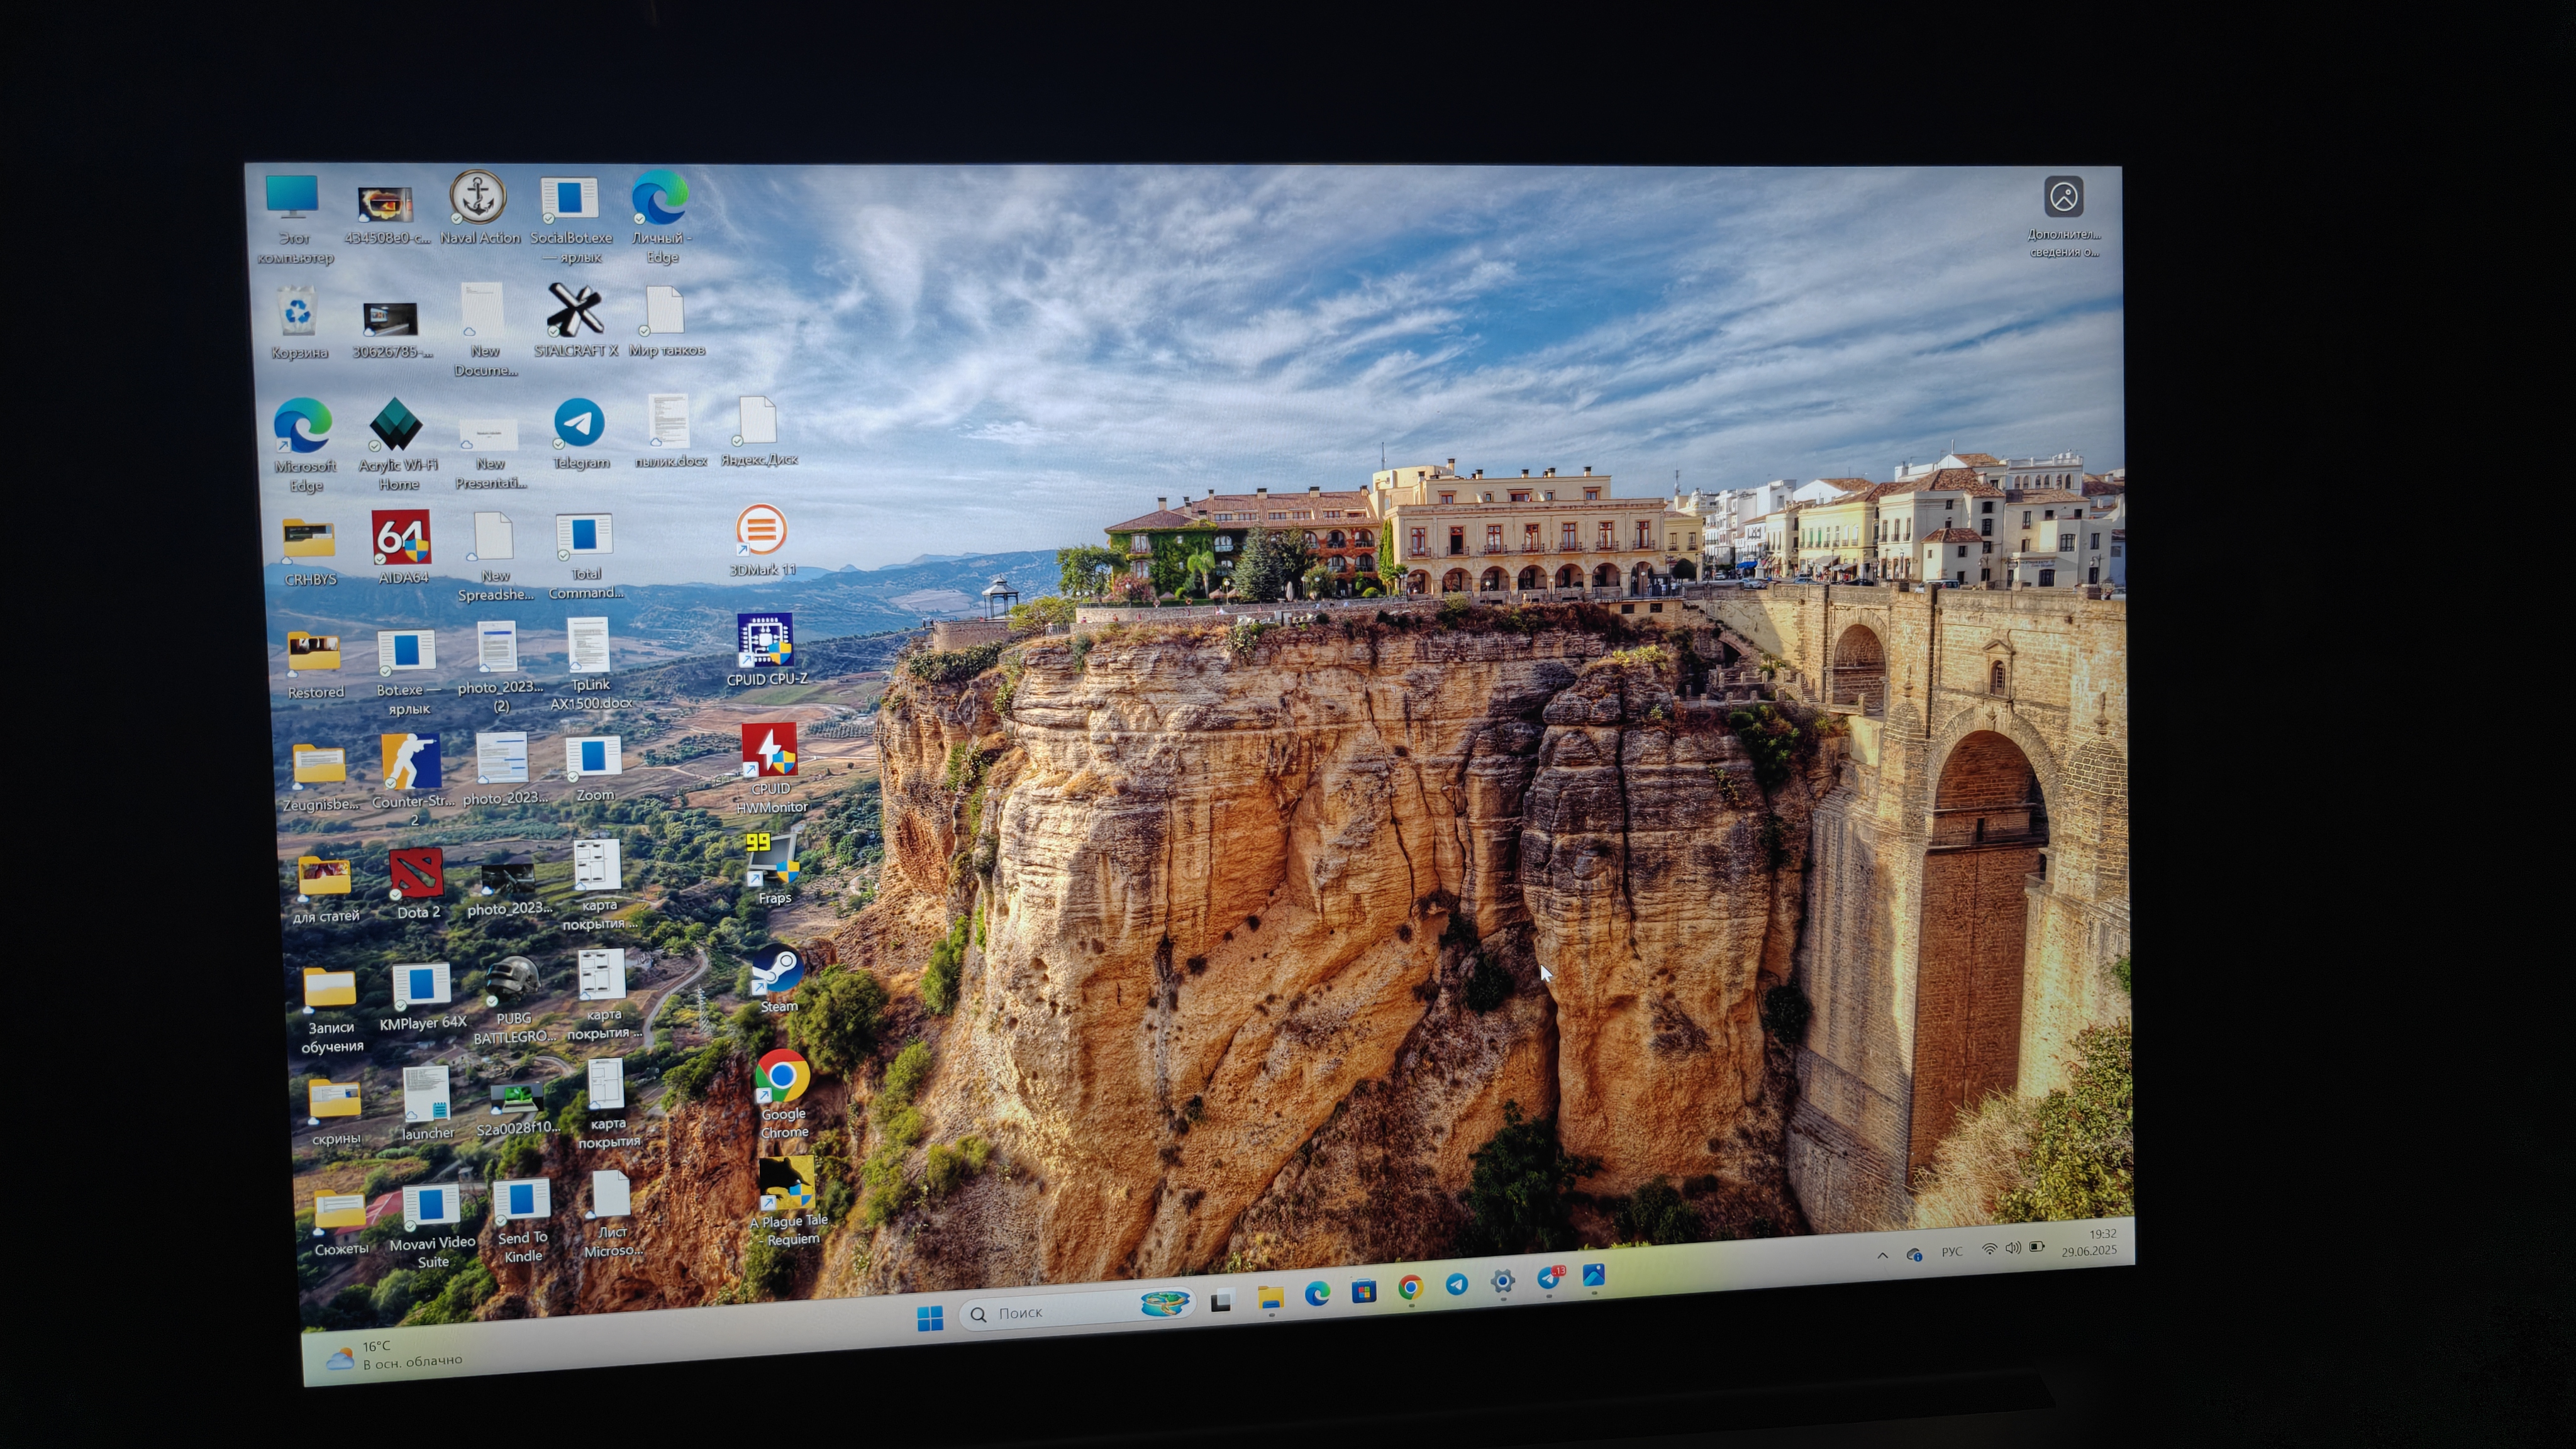
Task: Open Settings gear on the taskbar
Action: [1502, 1281]
